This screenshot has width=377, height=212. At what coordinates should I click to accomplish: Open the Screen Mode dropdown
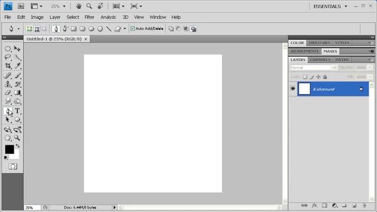pyautogui.click(x=136, y=6)
